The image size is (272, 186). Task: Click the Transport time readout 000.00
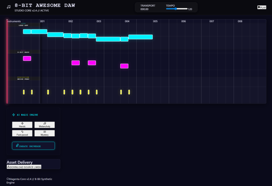click(x=144, y=9)
